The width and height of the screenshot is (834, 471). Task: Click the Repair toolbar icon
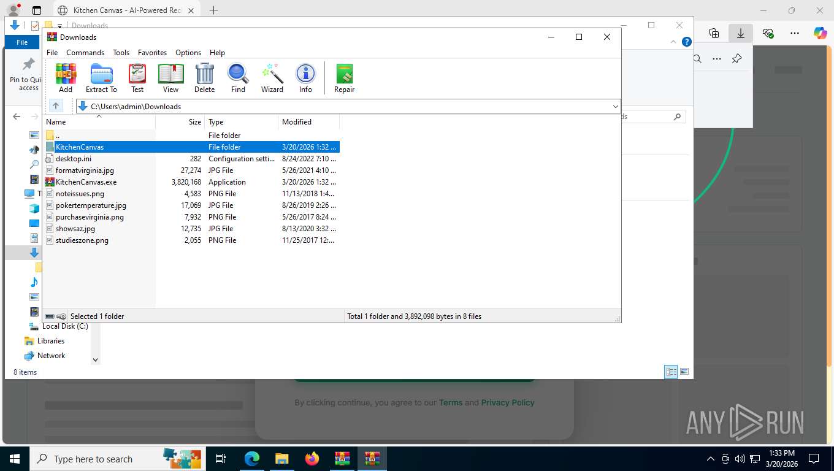tap(344, 78)
